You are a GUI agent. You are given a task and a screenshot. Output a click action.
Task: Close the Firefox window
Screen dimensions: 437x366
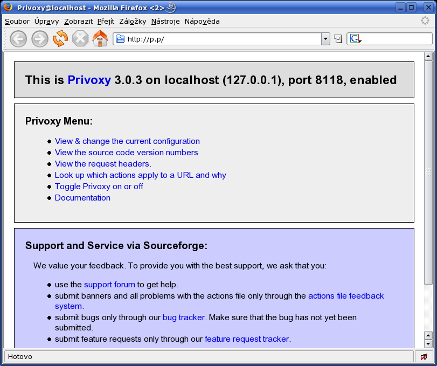tap(428, 7)
